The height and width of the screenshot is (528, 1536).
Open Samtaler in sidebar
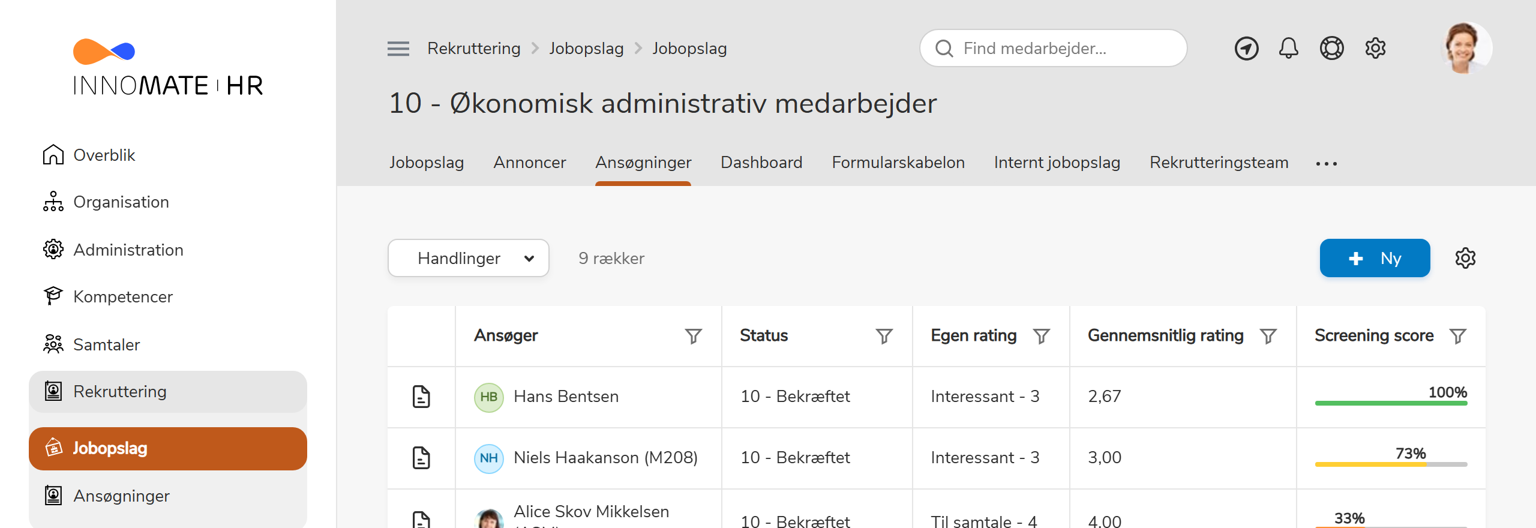pos(168,344)
